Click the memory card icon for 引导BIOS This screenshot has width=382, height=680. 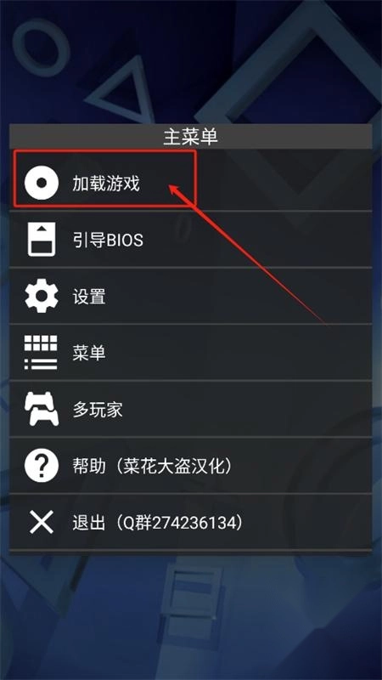point(42,239)
